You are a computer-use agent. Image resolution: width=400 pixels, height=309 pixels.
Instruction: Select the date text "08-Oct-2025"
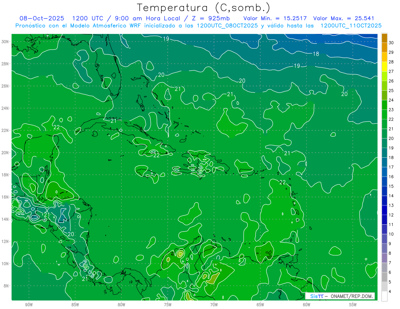coord(42,18)
